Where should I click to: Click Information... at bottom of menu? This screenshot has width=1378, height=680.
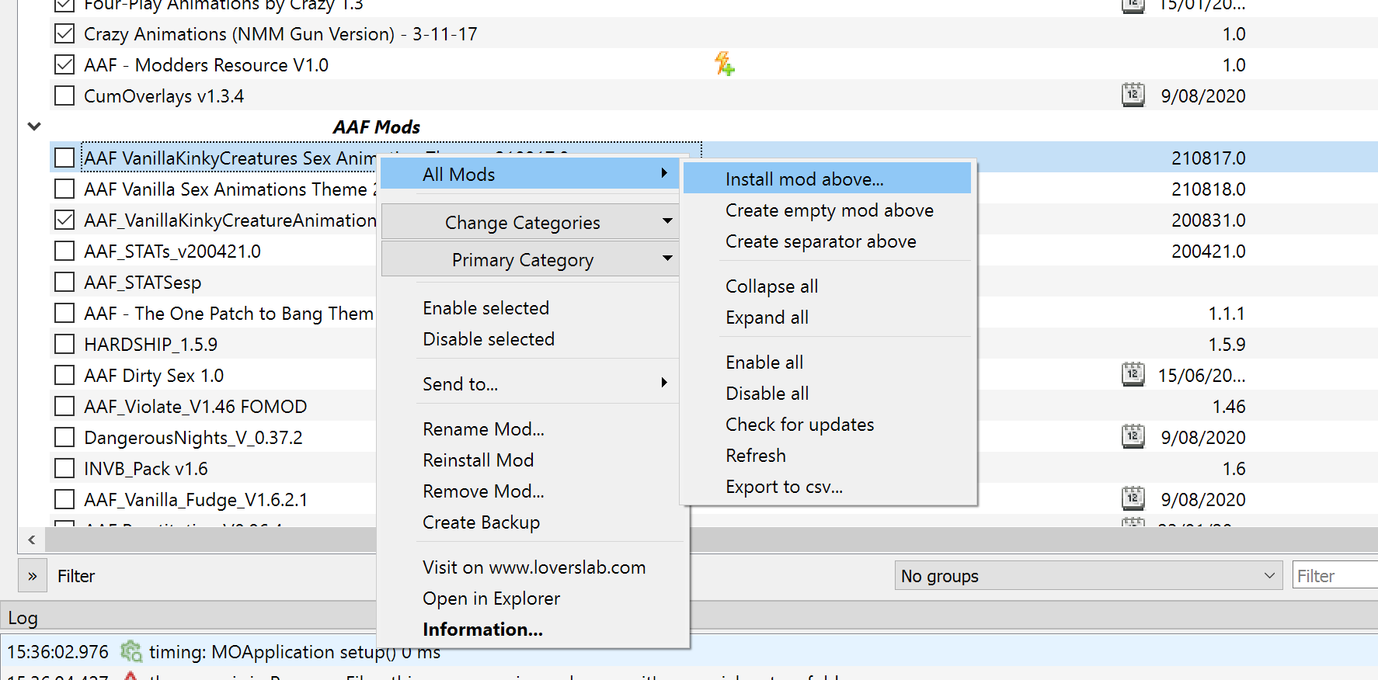coord(482,630)
